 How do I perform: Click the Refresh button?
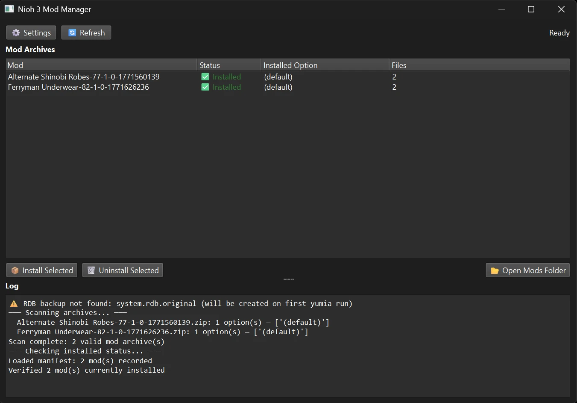click(x=86, y=33)
